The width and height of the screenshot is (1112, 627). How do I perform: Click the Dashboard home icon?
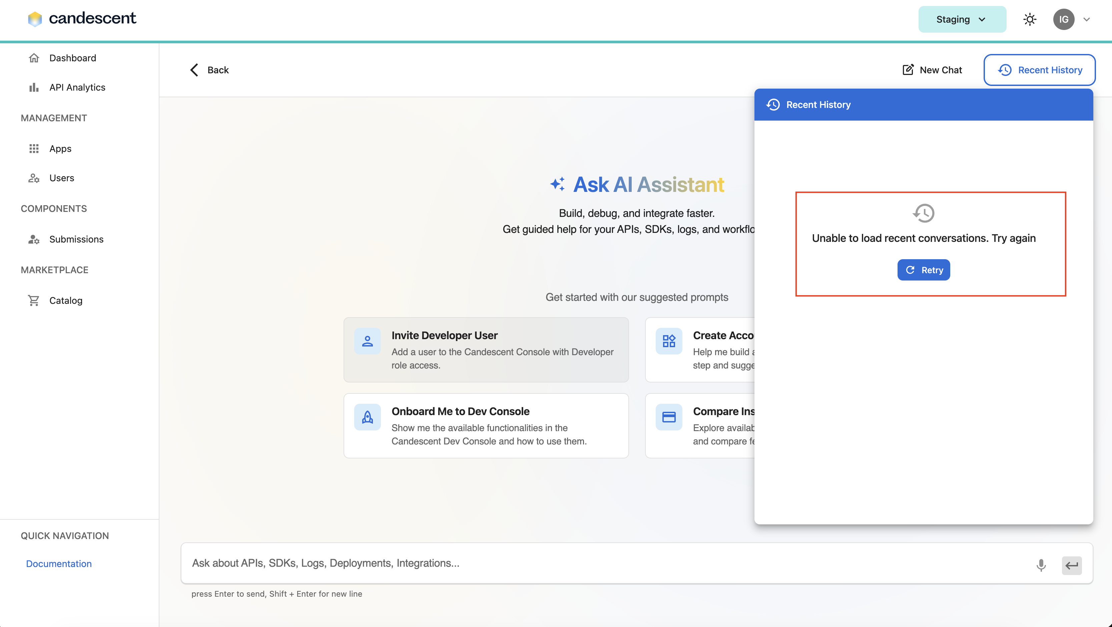click(34, 58)
